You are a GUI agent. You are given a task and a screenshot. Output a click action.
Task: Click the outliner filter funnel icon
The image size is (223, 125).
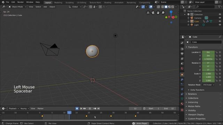[219, 7]
